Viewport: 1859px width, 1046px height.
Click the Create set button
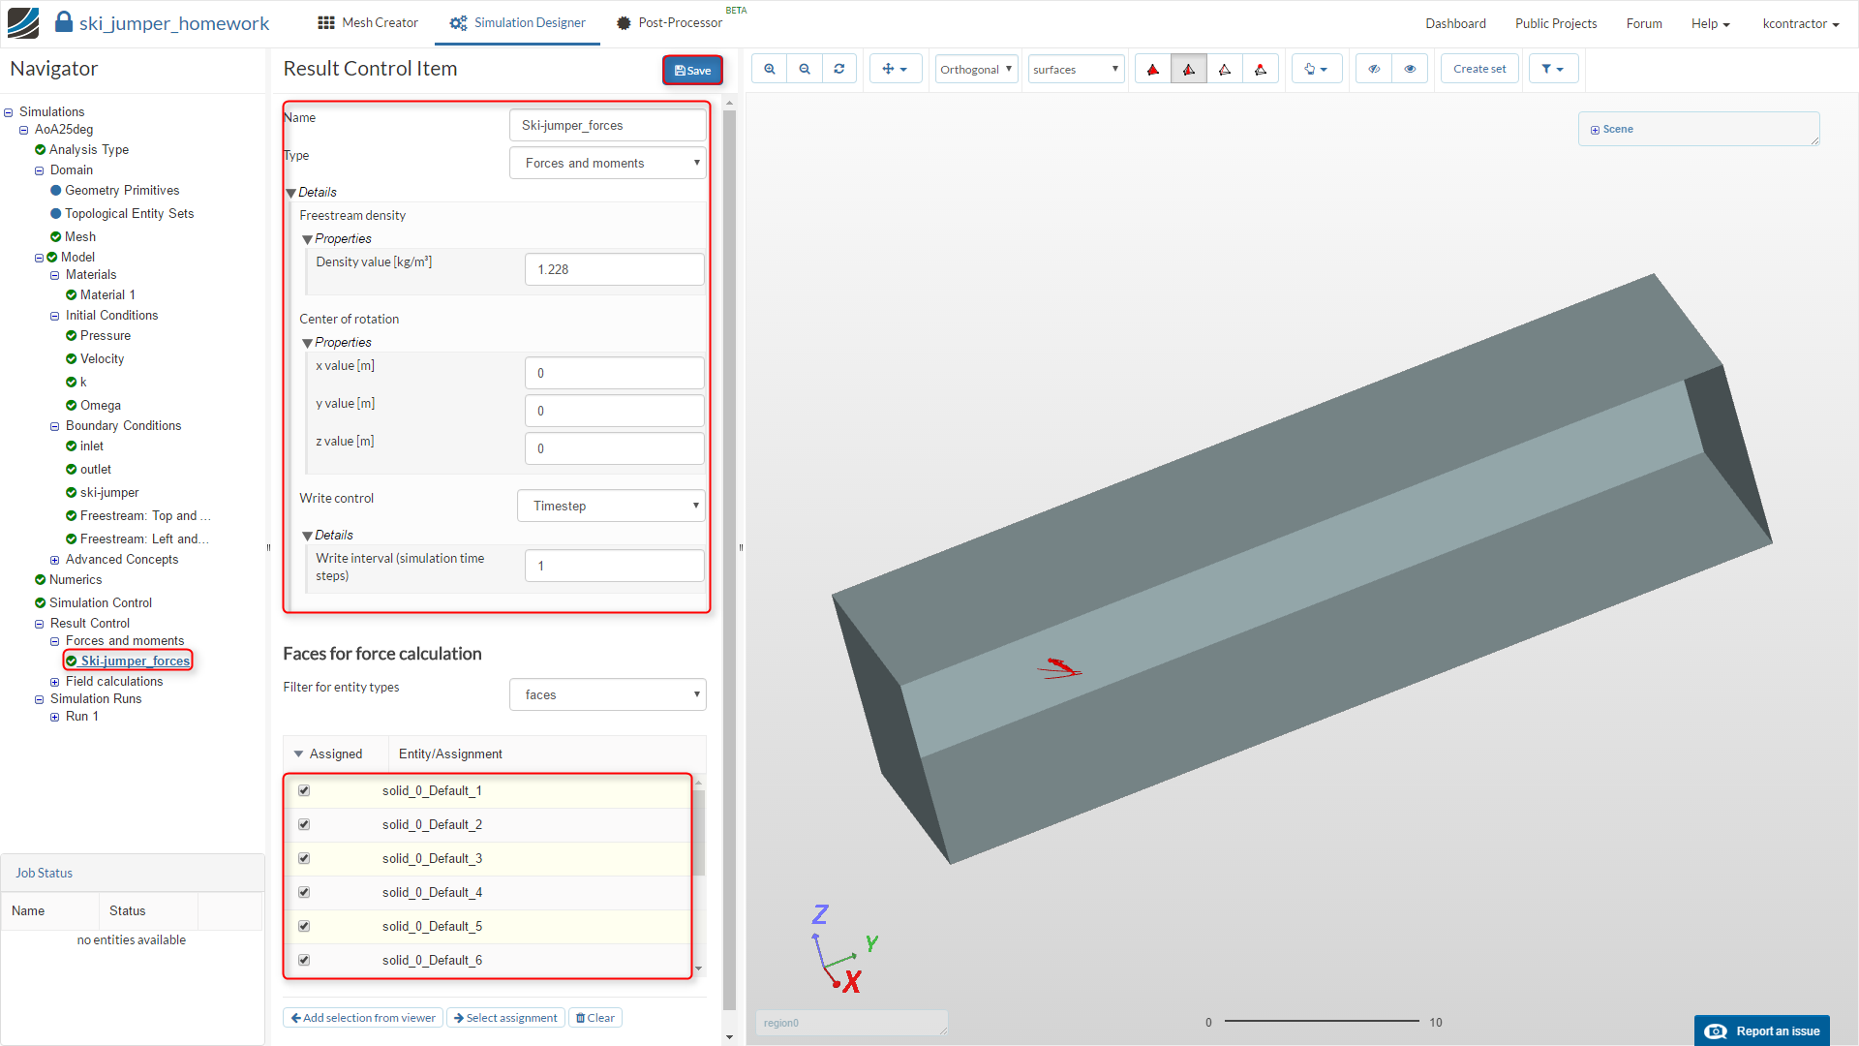pos(1478,69)
